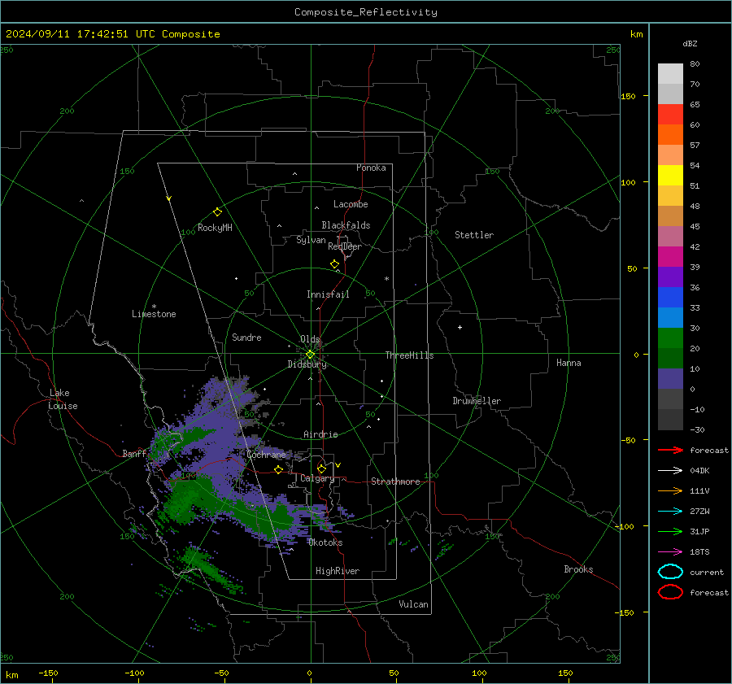This screenshot has width=732, height=684.
Task: Click the white asterisk marker above Limestone
Action: 154,307
